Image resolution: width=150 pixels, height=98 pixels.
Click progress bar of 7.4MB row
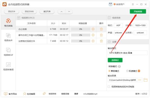tap(81, 41)
